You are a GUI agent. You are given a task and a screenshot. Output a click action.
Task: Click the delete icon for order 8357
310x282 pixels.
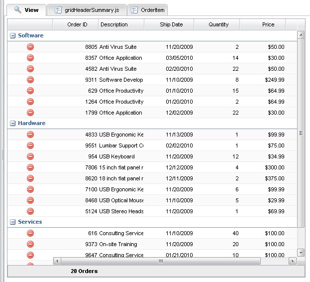click(30, 58)
